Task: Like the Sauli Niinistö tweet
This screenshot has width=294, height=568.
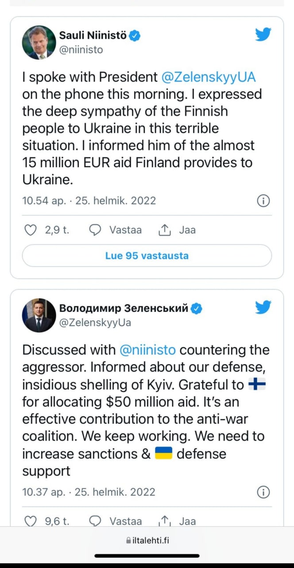Action: click(30, 230)
